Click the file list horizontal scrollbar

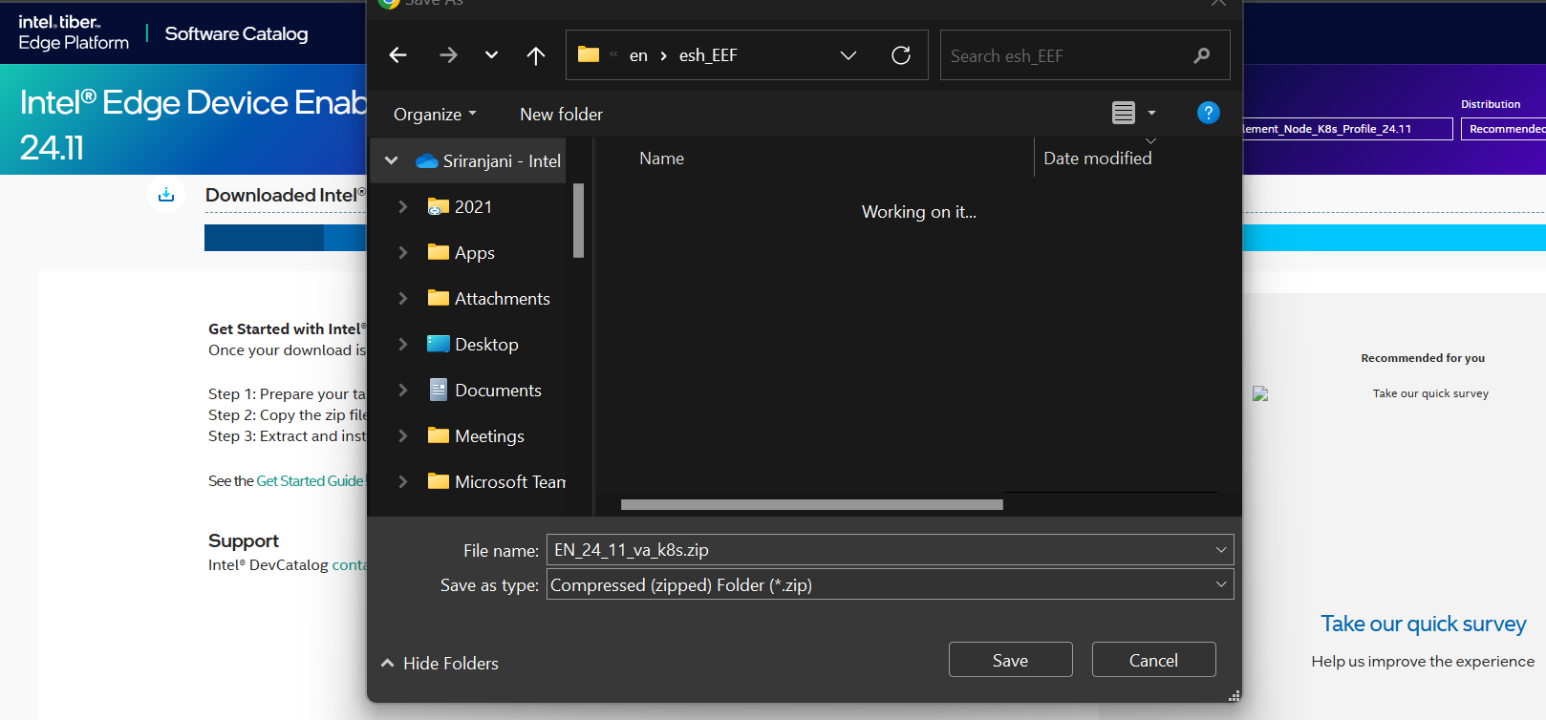tap(811, 505)
